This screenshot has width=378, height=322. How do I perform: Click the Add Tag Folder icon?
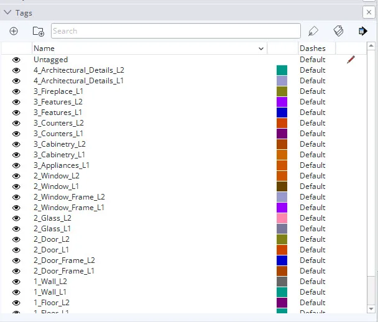(39, 31)
